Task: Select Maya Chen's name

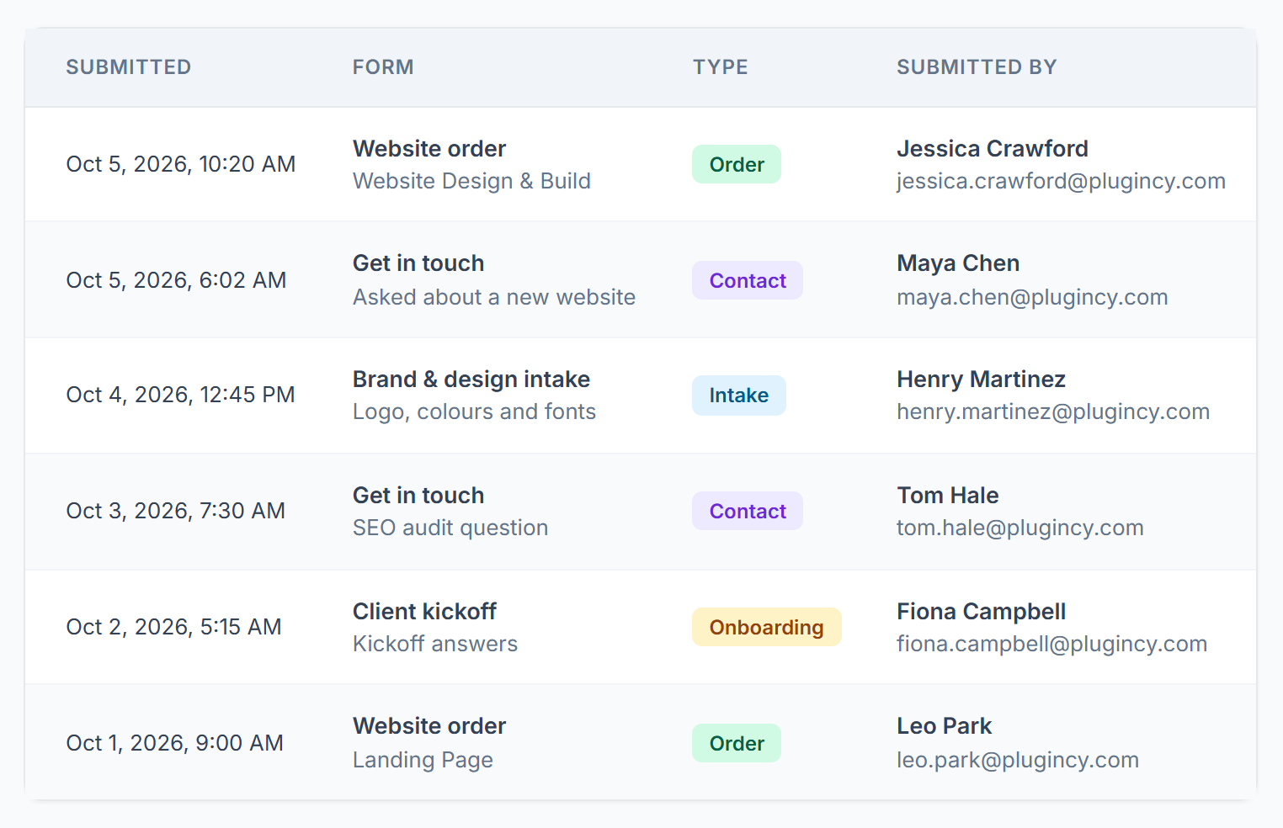Action: 958,263
